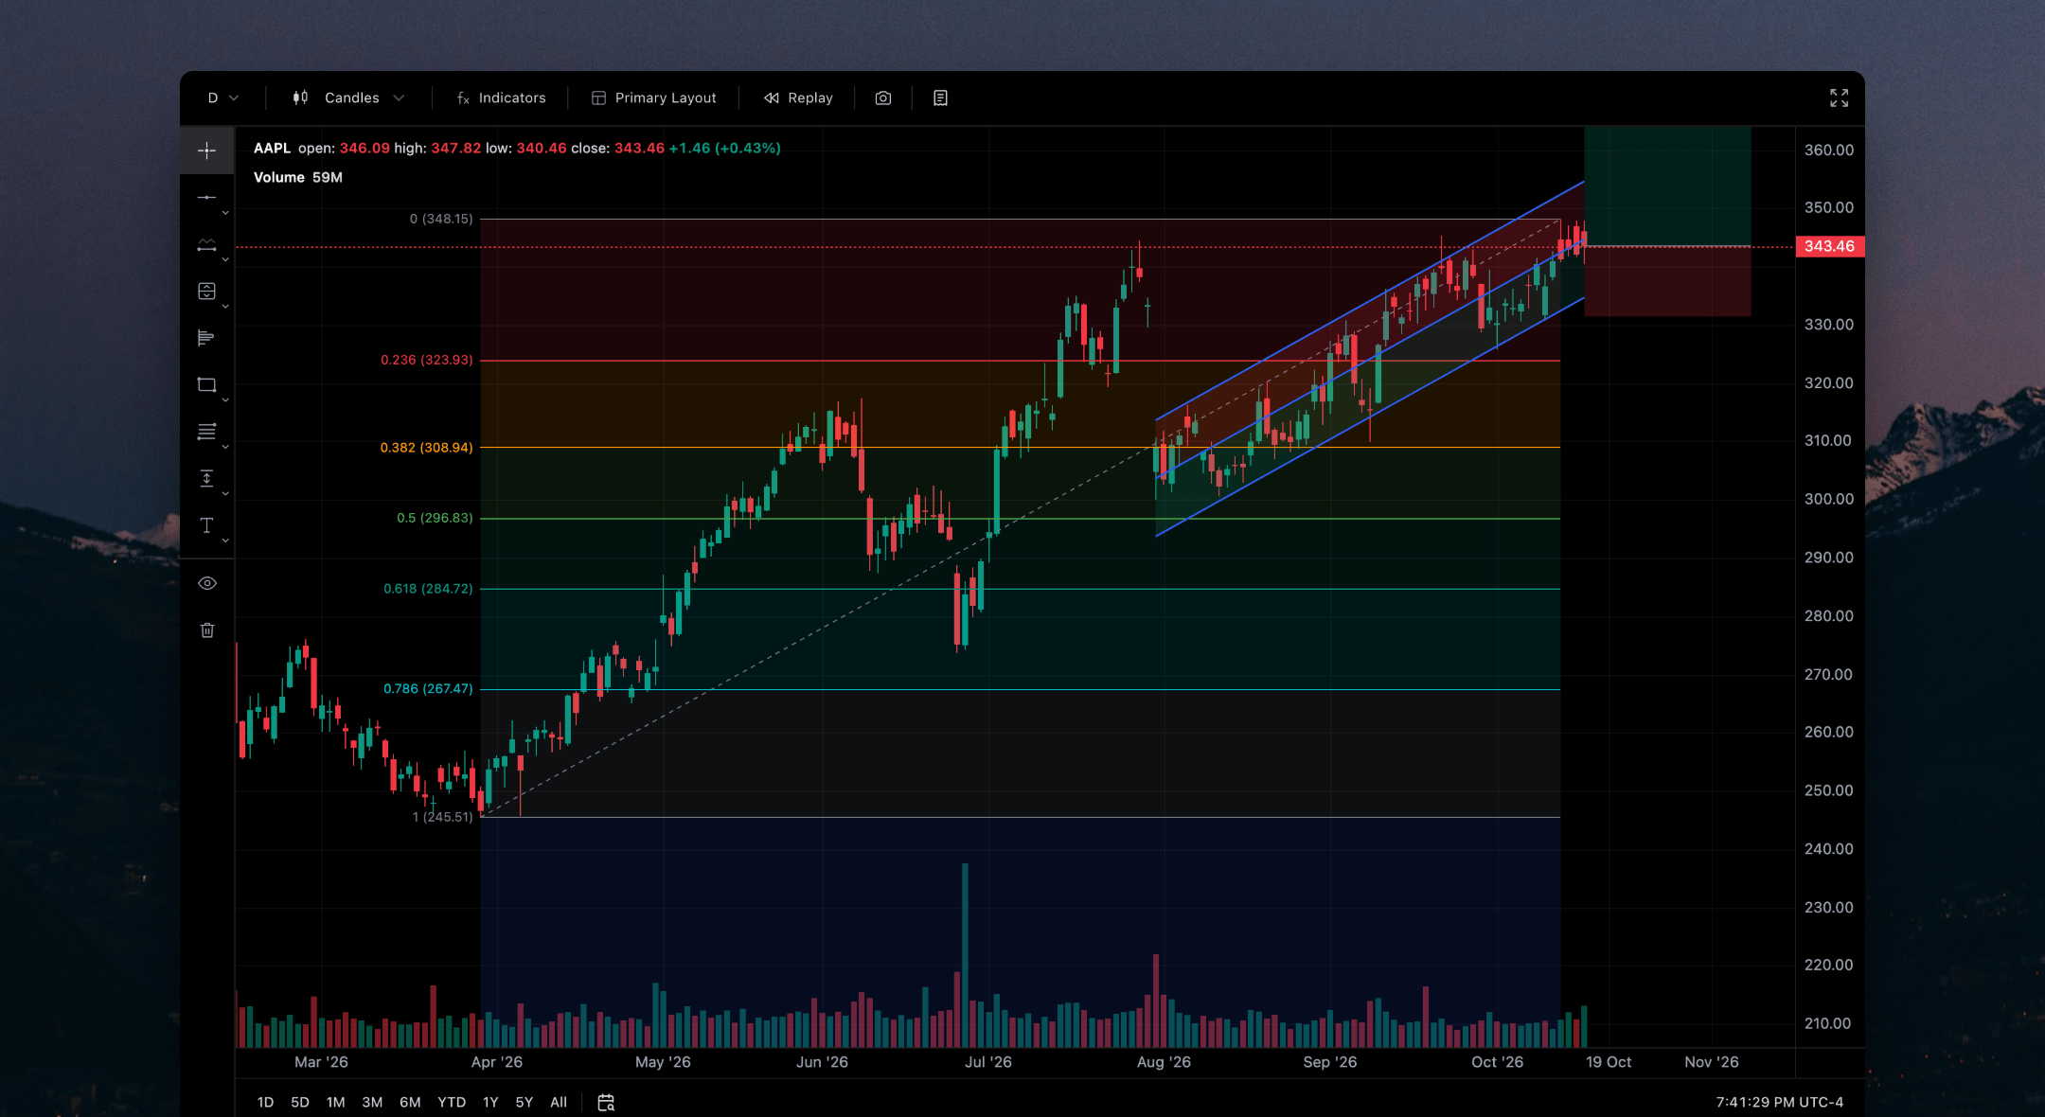The width and height of the screenshot is (2045, 1117).
Task: Click the green profit zone of position
Action: tap(1666, 186)
